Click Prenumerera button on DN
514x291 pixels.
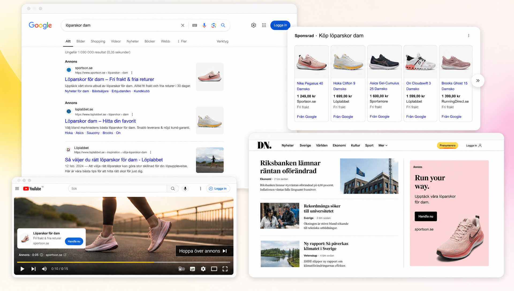pyautogui.click(x=447, y=145)
